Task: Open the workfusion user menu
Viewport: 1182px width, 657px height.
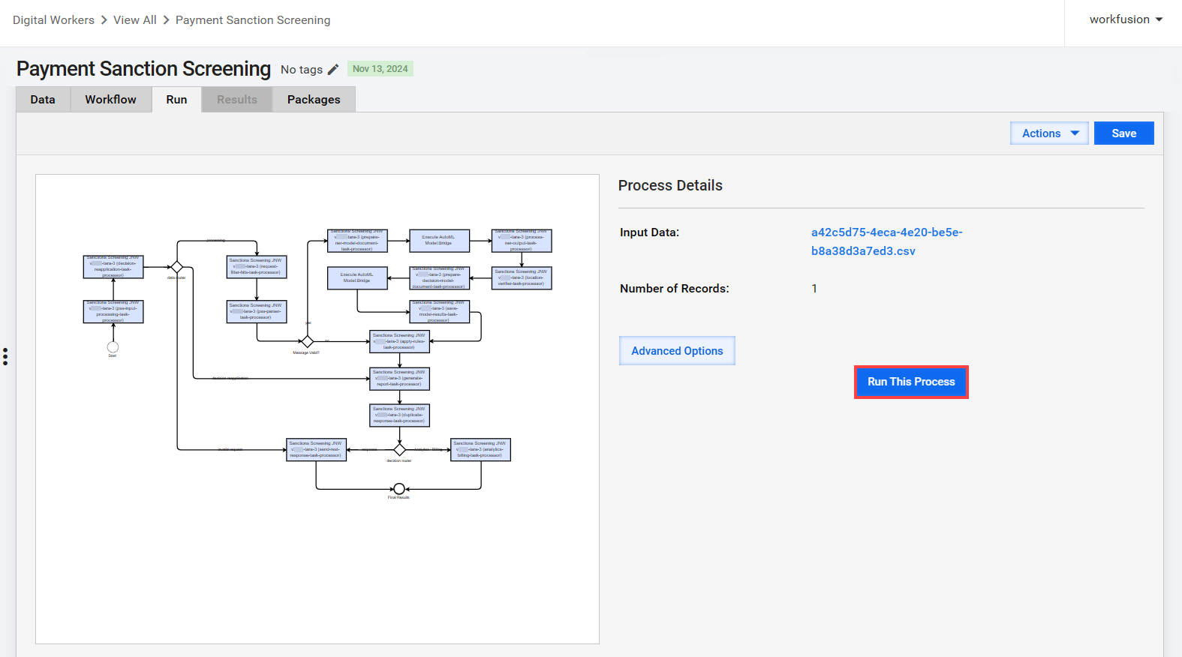Action: click(1126, 19)
